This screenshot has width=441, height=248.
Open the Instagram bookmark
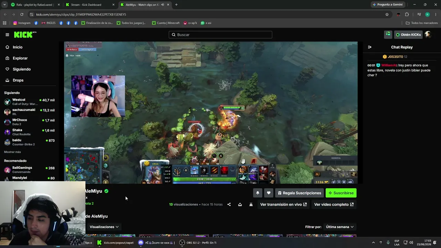[22, 23]
